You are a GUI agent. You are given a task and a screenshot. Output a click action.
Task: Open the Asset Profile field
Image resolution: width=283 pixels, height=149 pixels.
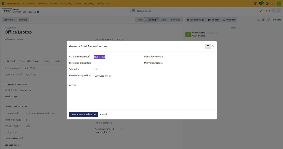25,90
